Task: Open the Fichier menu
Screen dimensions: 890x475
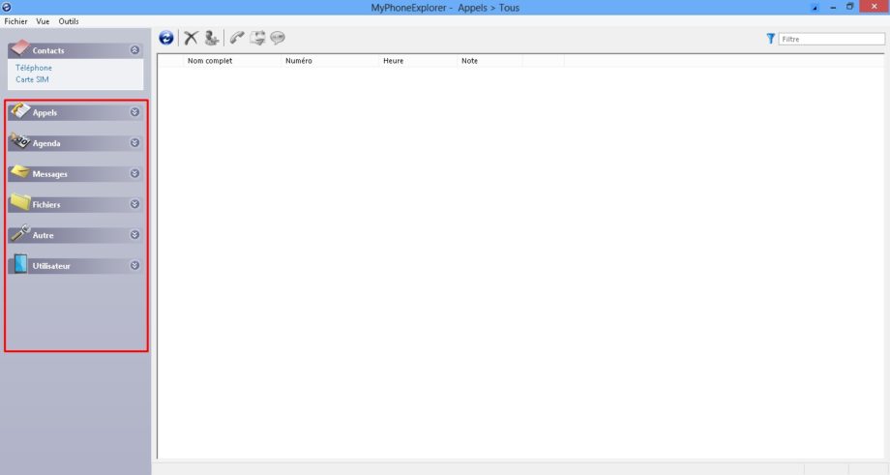Action: tap(16, 21)
